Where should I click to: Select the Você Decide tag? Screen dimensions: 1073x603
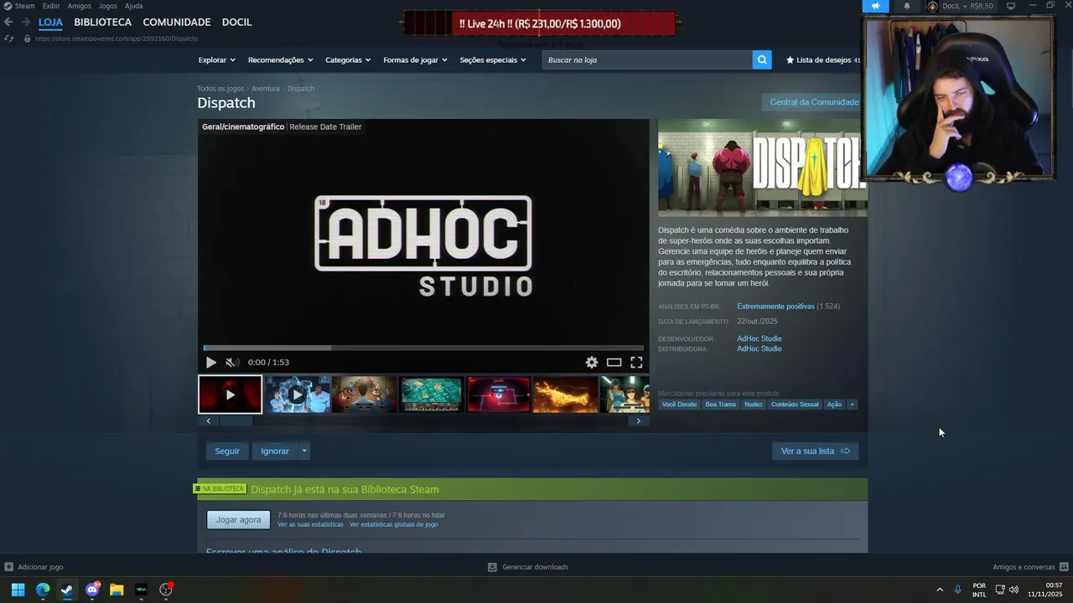coord(679,405)
